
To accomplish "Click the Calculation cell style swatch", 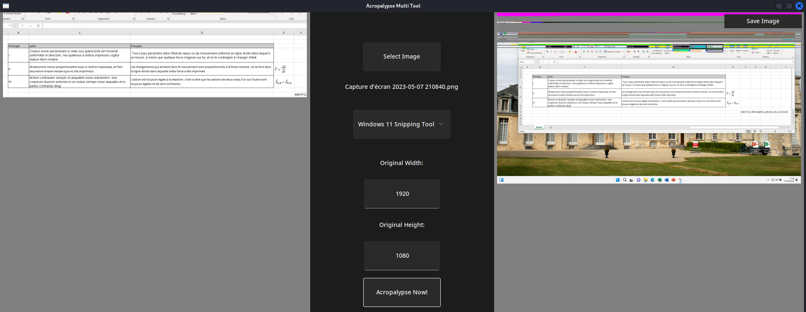I will [x=696, y=51].
